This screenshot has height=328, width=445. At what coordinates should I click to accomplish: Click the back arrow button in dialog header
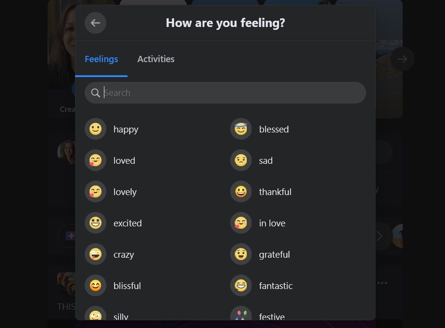click(95, 23)
